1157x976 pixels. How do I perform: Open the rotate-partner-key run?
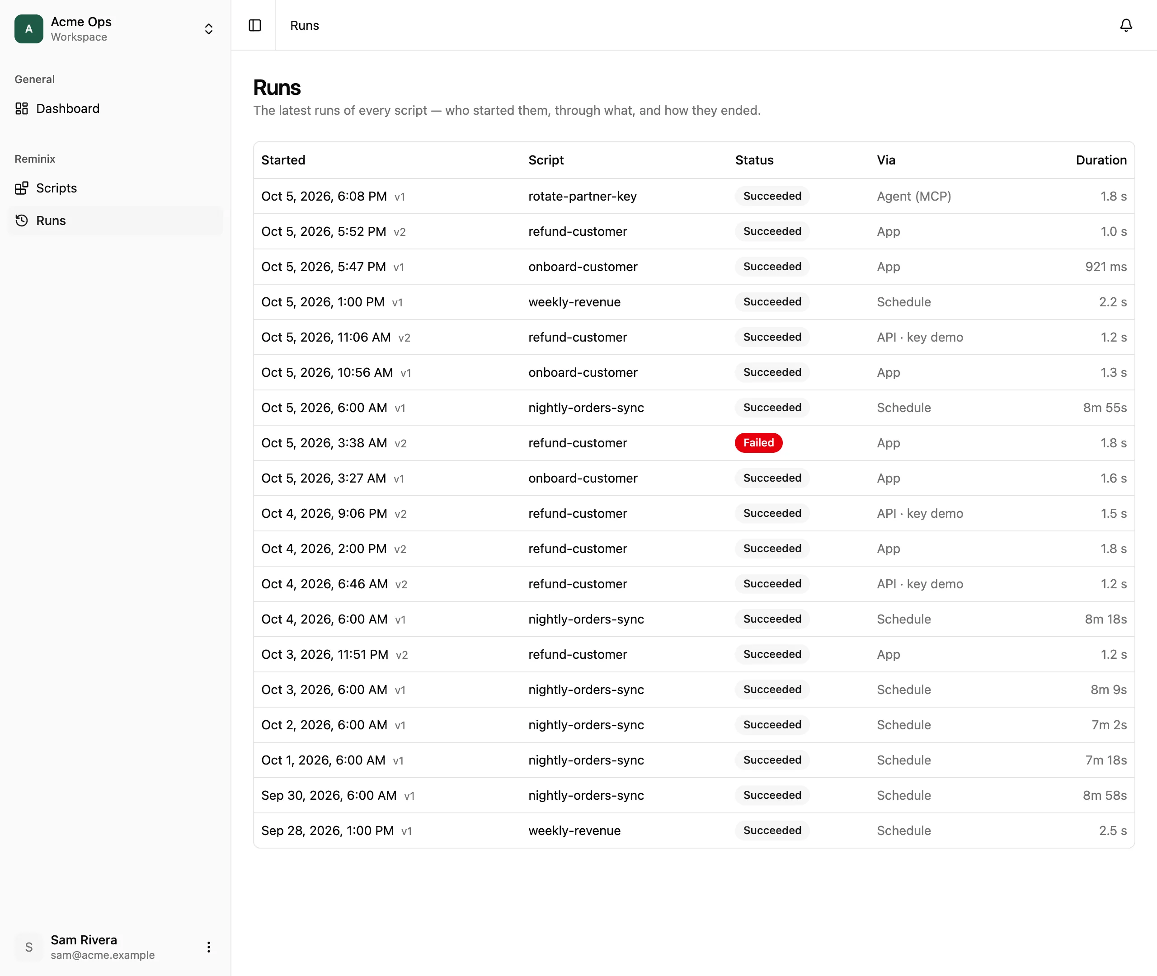click(x=694, y=196)
